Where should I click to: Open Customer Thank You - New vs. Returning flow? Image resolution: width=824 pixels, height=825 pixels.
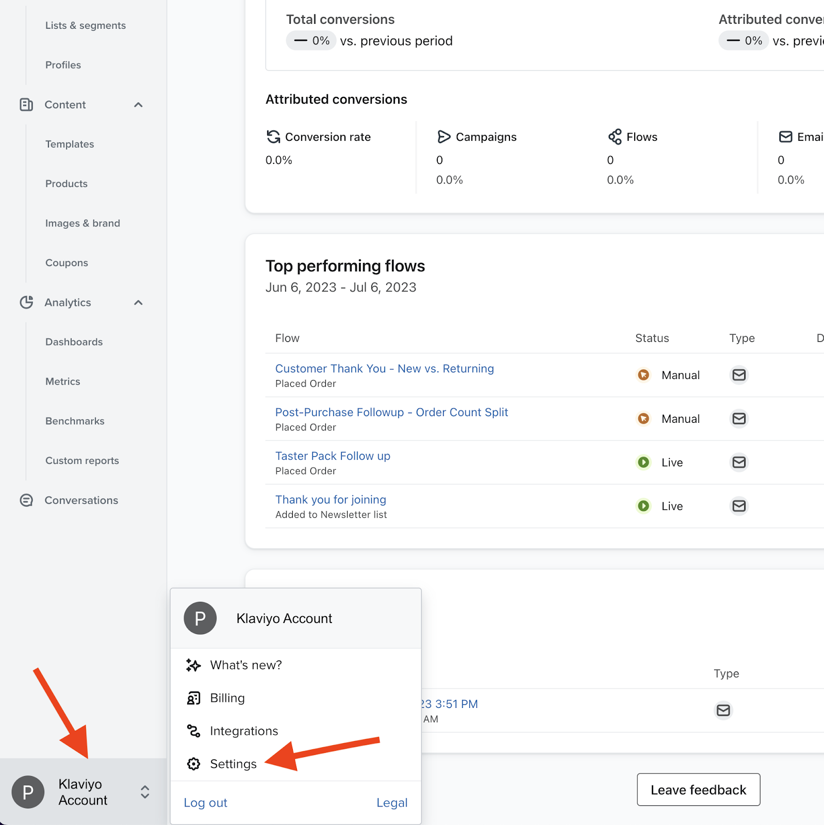click(384, 369)
